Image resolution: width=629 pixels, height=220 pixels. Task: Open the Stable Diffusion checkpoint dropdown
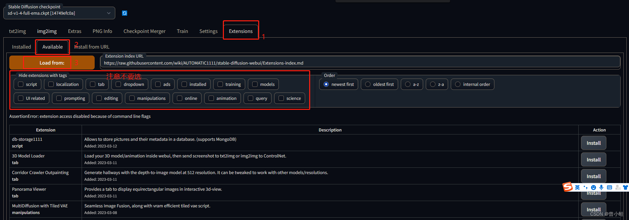[59, 13]
